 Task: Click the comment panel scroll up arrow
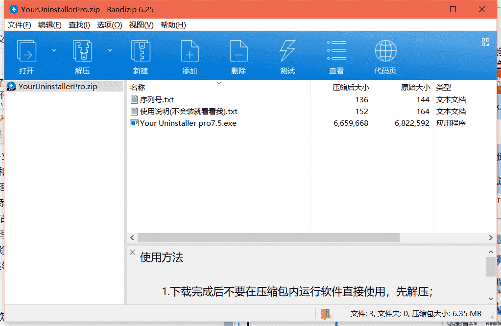coord(491,252)
